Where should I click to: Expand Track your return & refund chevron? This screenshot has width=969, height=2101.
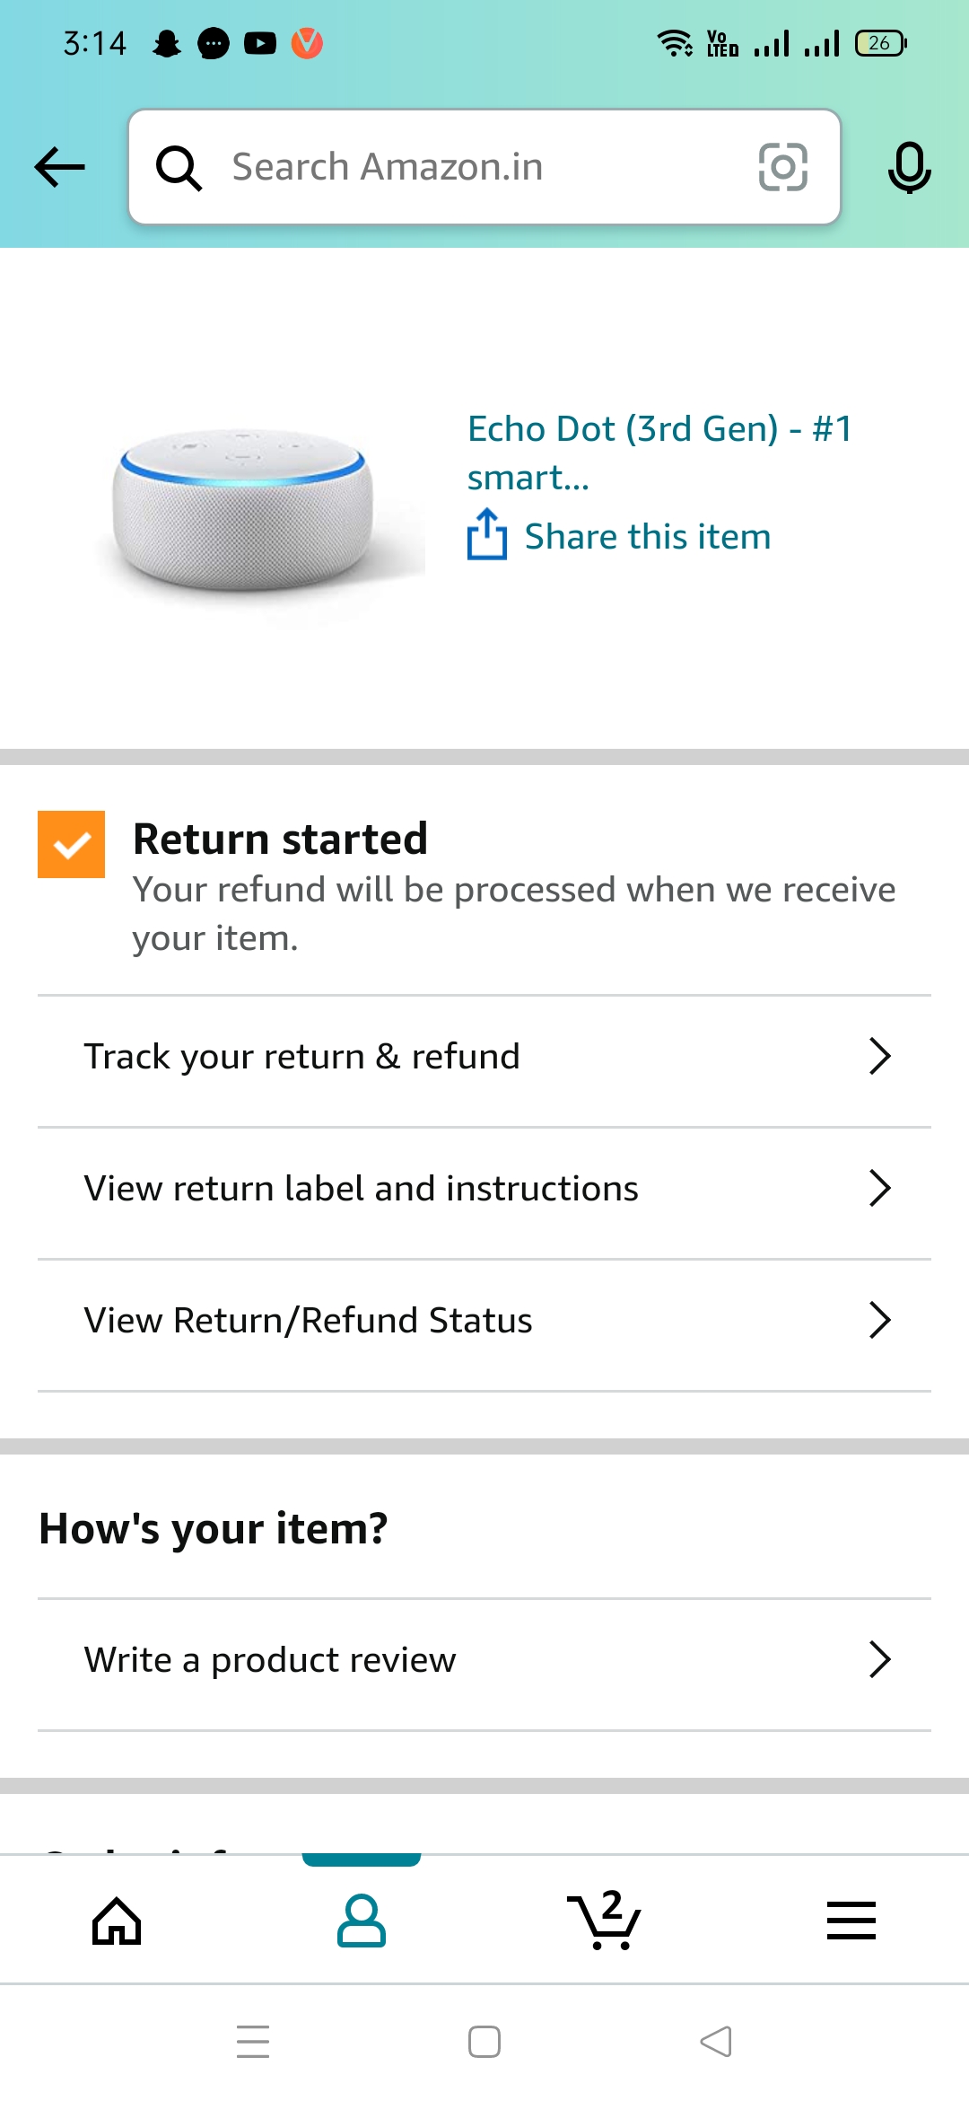tap(879, 1057)
